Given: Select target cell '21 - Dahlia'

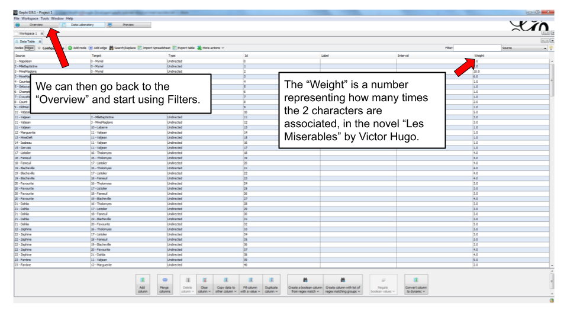Looking at the screenshot, I should click(x=129, y=254).
